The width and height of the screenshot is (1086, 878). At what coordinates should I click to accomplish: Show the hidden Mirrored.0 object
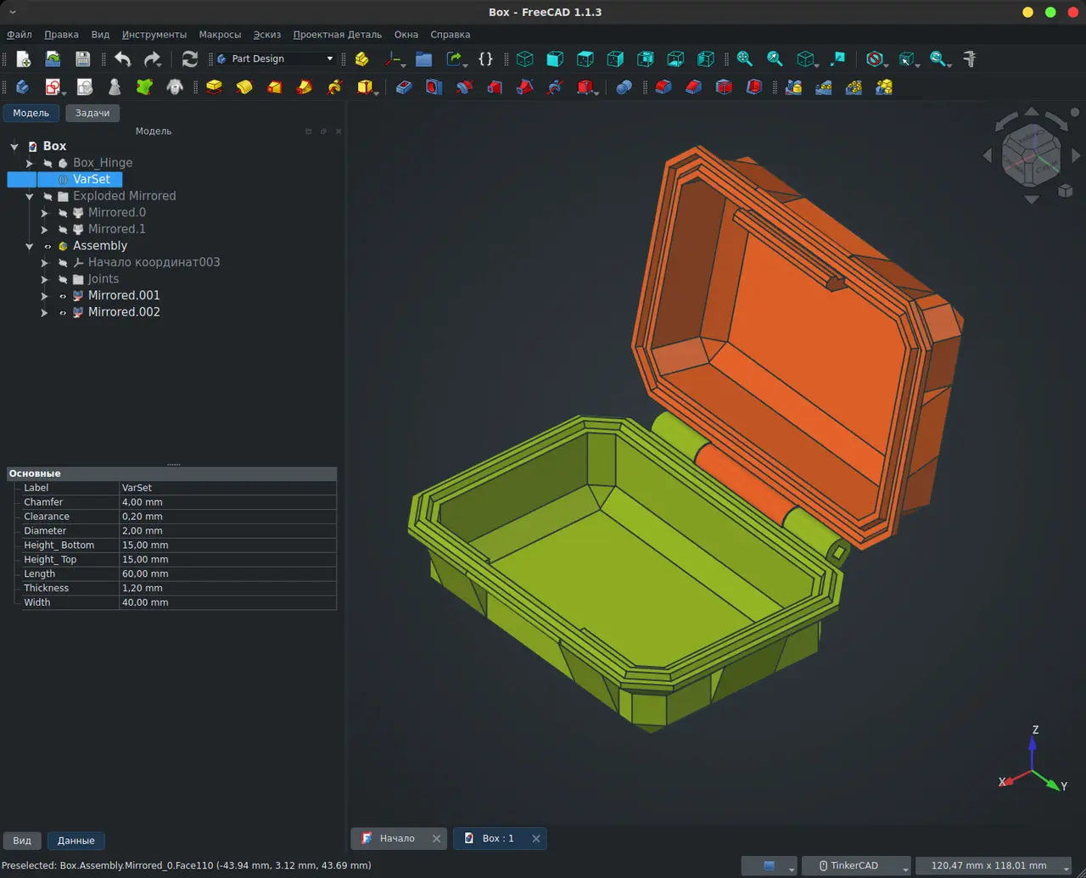(63, 213)
